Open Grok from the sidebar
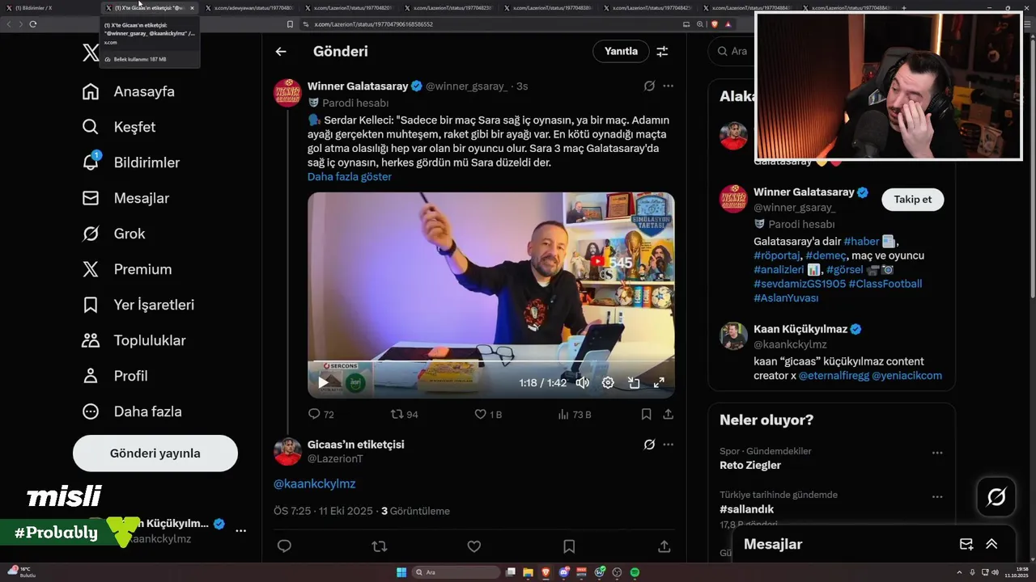The height and width of the screenshot is (582, 1036). 113,234
